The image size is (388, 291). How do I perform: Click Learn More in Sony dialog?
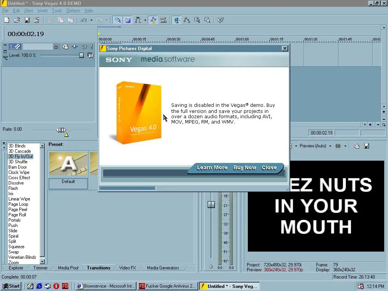pos(212,168)
